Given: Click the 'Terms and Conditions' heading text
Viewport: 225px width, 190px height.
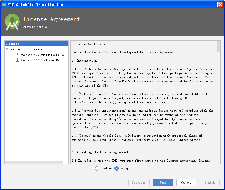Looking at the screenshot, I should click(x=88, y=44).
